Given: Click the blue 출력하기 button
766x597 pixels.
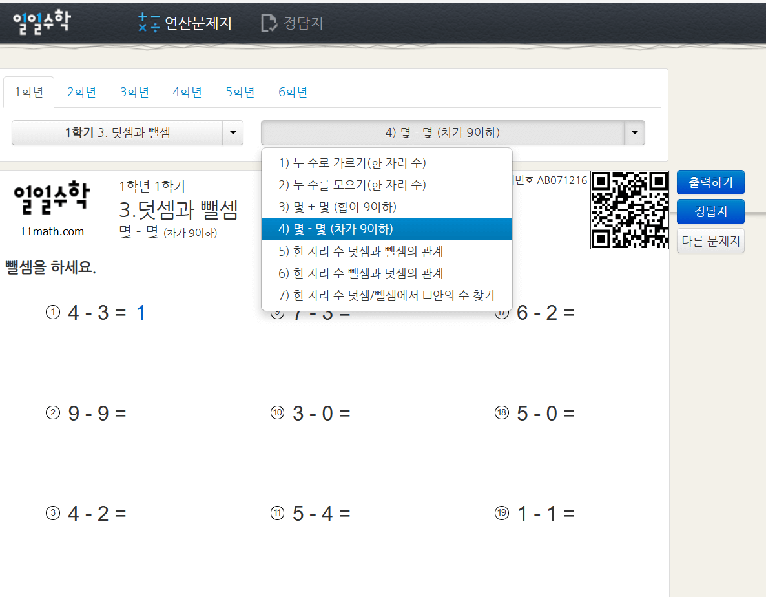Looking at the screenshot, I should tap(710, 182).
